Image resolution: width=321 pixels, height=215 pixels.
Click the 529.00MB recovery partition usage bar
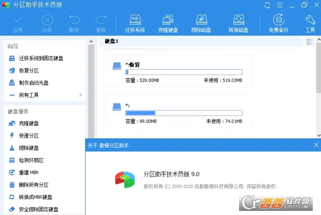click(184, 72)
